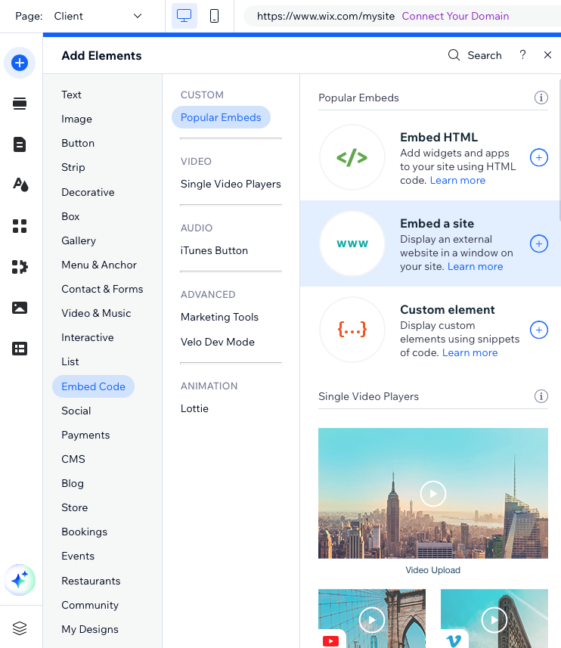
Task: Select the Text category
Action: [x=72, y=95]
